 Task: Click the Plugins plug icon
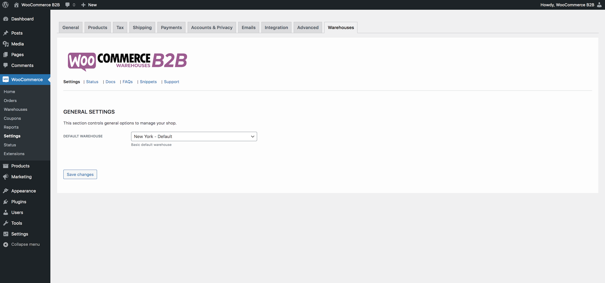[6, 202]
